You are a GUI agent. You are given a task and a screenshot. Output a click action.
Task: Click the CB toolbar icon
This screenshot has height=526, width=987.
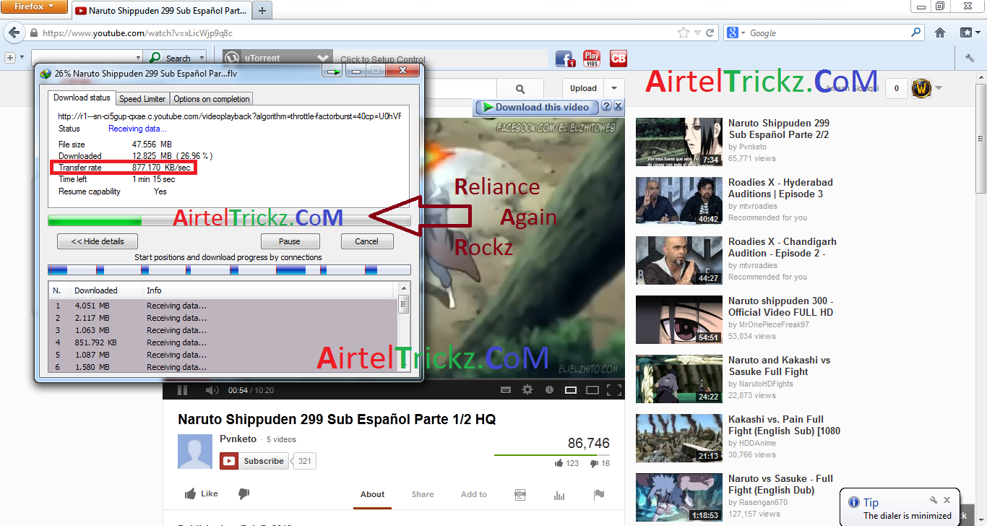coord(619,59)
